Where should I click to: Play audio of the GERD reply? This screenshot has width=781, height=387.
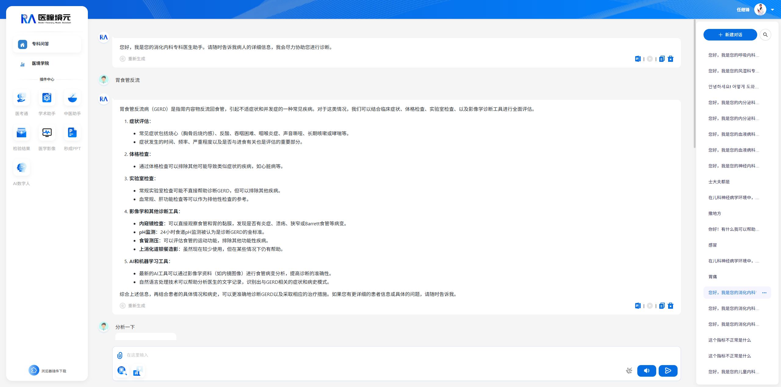pyautogui.click(x=650, y=306)
